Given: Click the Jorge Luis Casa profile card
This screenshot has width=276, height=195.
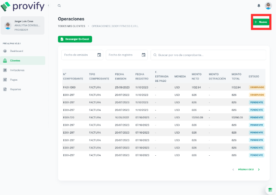Looking at the screenshot, I should point(22,25).
